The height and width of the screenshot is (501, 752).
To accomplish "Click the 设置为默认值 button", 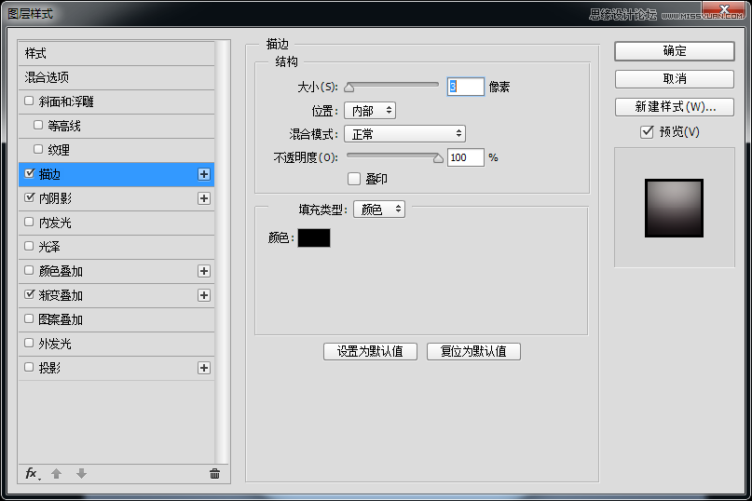I will tap(370, 351).
